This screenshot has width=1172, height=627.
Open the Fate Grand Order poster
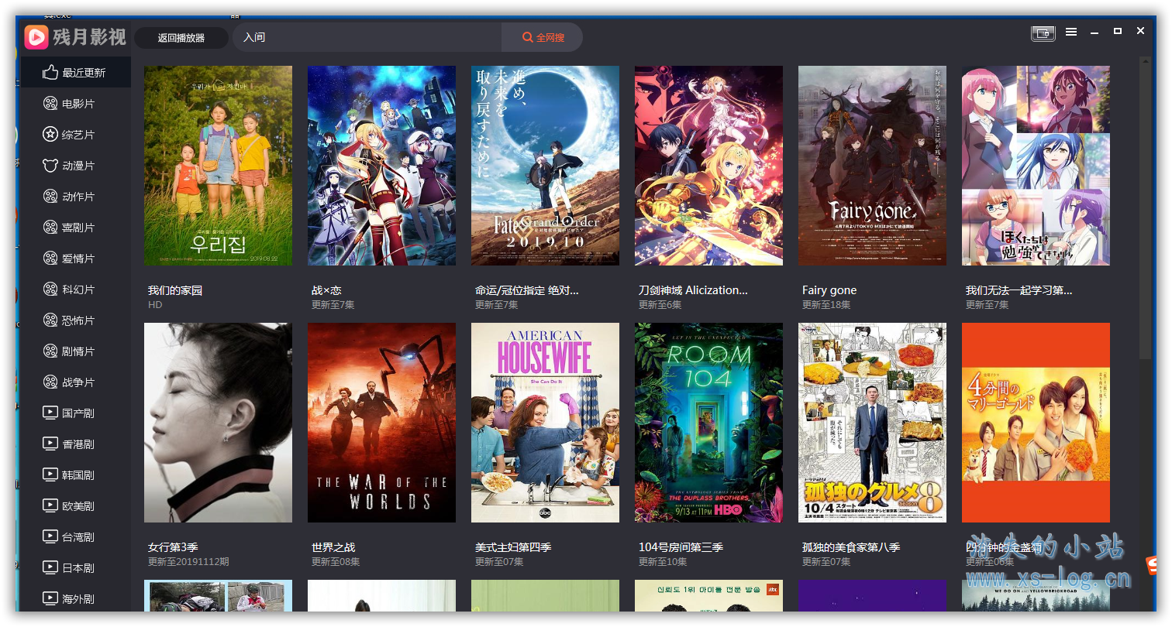click(545, 166)
